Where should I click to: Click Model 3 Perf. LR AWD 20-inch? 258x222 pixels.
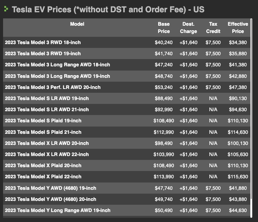coord(53,87)
